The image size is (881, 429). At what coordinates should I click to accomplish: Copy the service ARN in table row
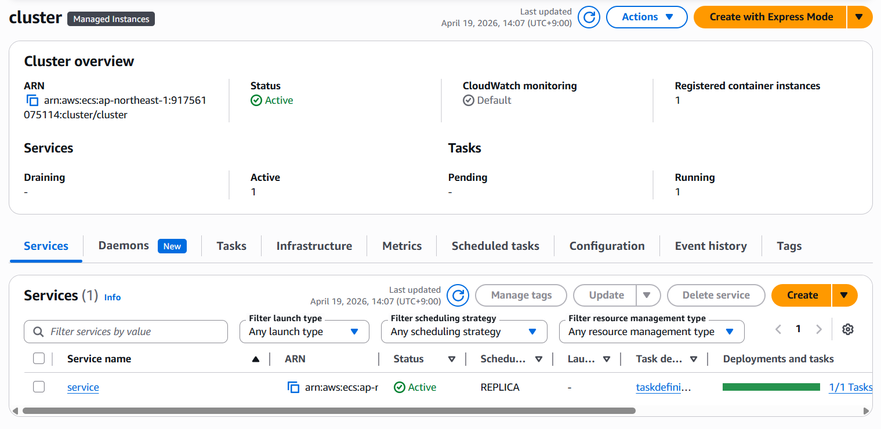293,387
